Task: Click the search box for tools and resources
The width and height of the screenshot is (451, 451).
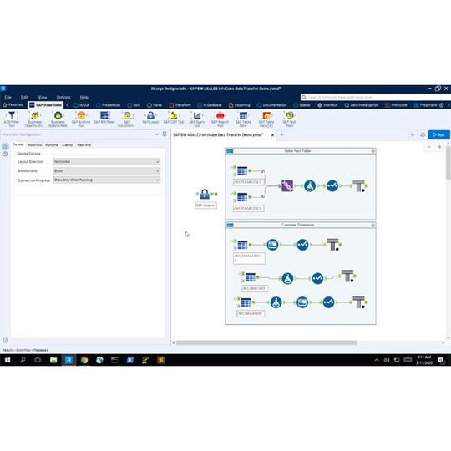Action: click(x=375, y=97)
